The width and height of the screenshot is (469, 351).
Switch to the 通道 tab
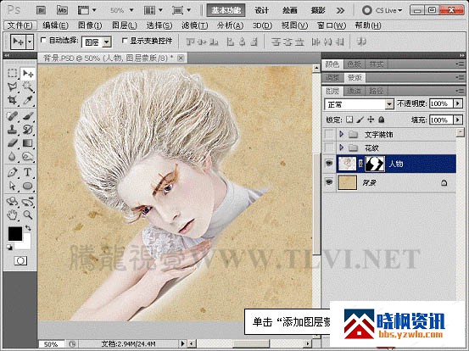(355, 91)
